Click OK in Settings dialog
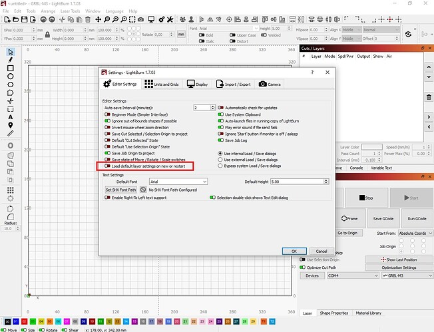434x332 pixels. (294, 251)
